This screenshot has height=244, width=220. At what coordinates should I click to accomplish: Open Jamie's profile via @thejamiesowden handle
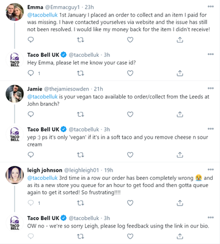tap(67, 89)
